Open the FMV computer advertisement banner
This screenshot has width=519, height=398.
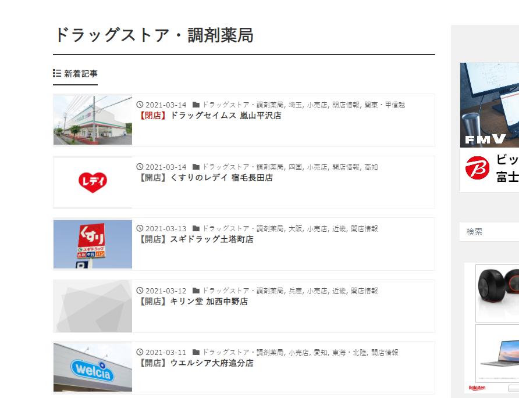pos(489,105)
